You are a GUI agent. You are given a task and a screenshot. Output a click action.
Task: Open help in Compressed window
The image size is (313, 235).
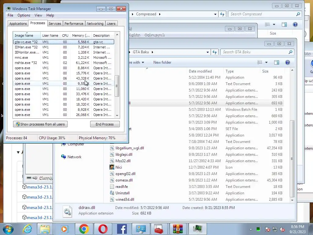(295, 24)
